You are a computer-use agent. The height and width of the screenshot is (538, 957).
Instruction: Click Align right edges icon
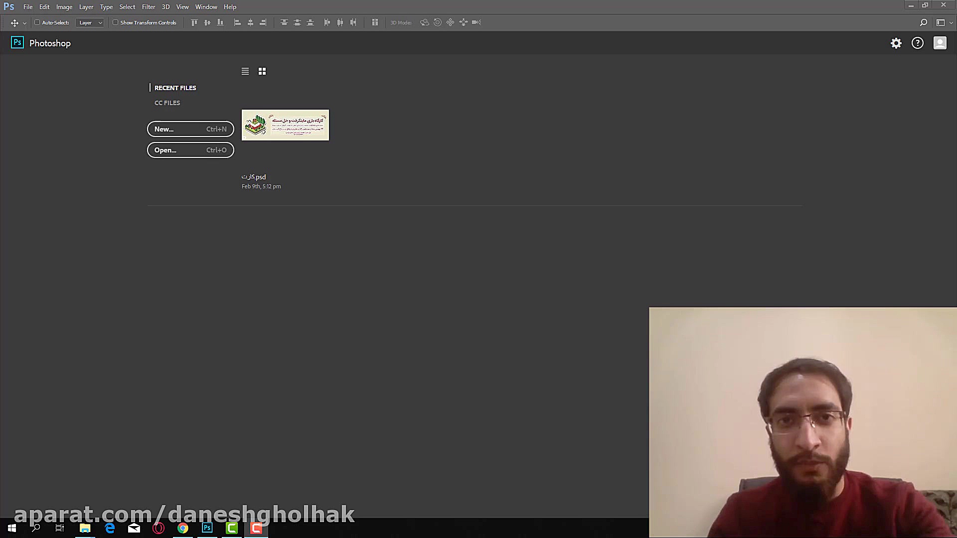tap(263, 22)
